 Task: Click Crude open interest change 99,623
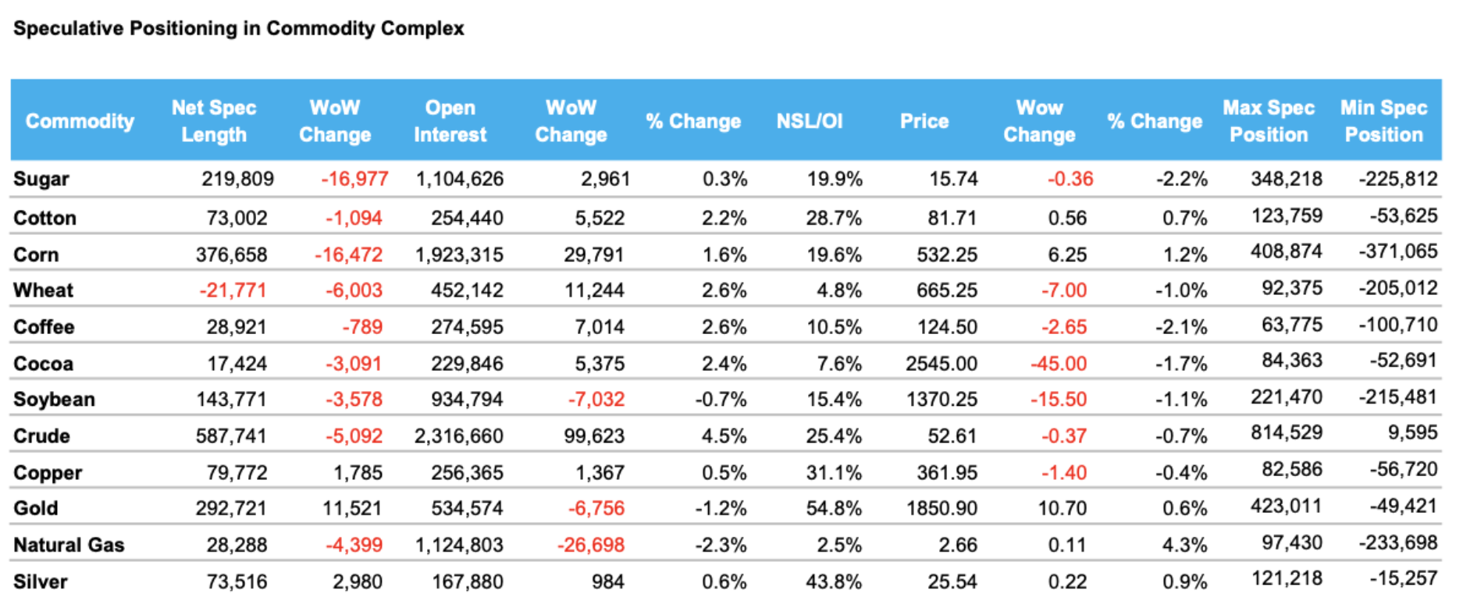594,436
